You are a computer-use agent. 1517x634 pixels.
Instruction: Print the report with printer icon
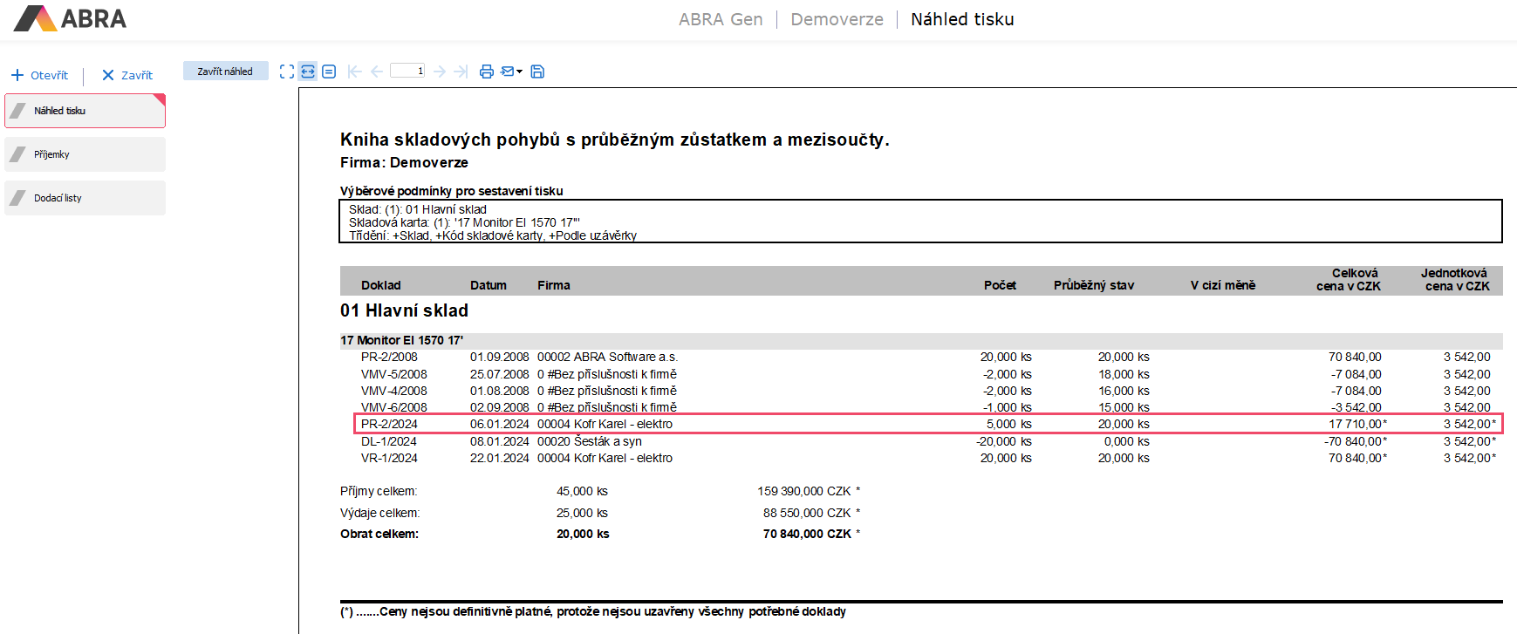487,72
